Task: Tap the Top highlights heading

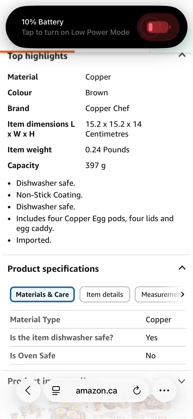Action: tap(37, 56)
